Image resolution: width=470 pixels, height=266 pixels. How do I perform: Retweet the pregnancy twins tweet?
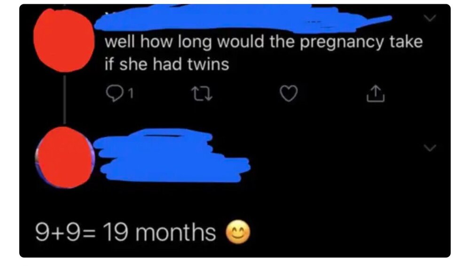coord(202,94)
